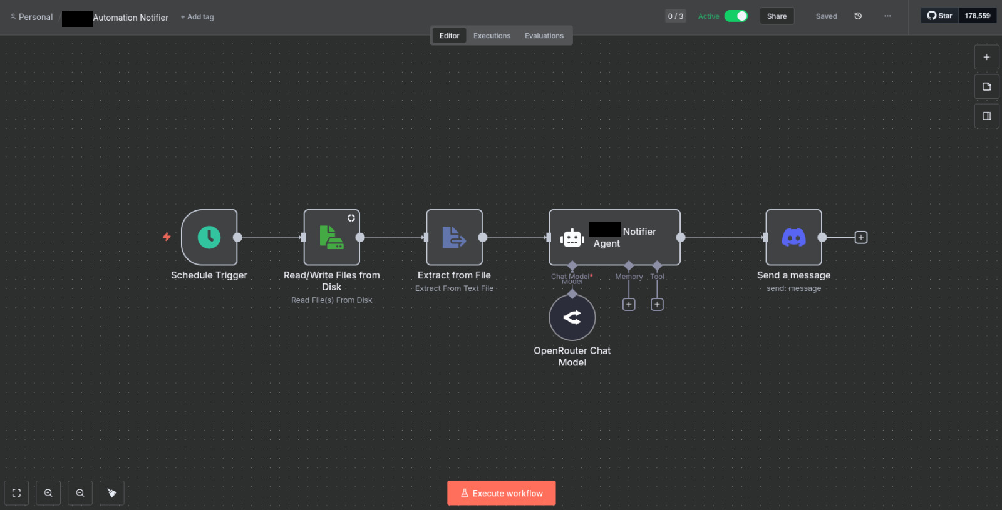1002x510 pixels.
Task: Fit workflow to view
Action: point(16,493)
